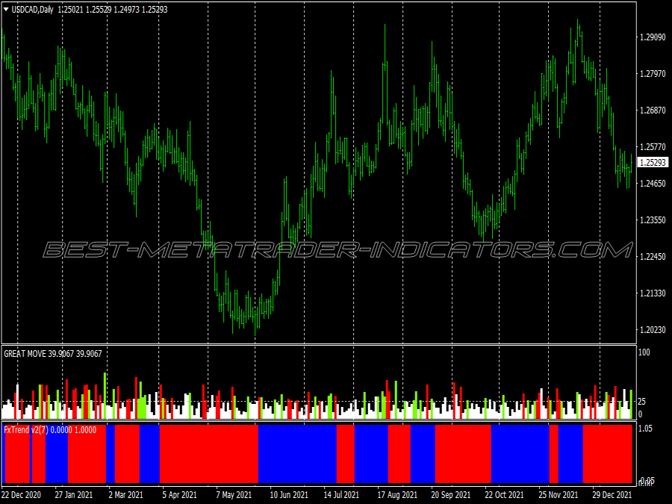This screenshot has width=672, height=504.
Task: Click the 1.22450 price axis label
Action: pyautogui.click(x=653, y=256)
